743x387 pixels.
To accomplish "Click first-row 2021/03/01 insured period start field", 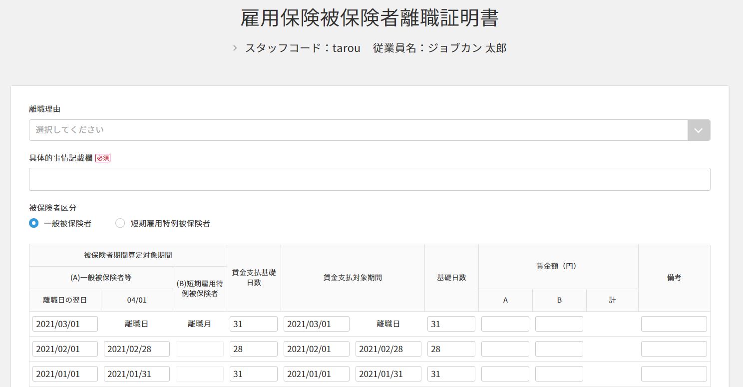I will click(65, 324).
